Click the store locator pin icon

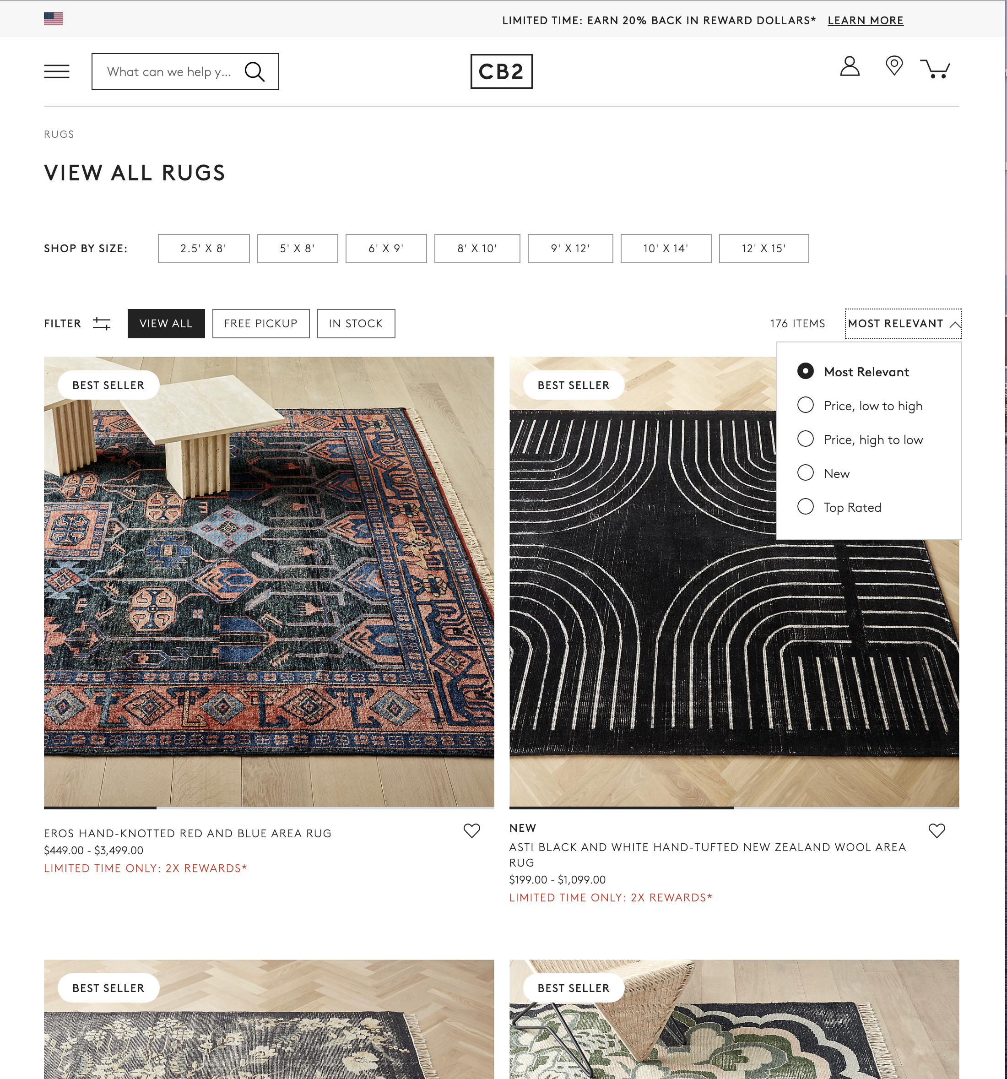tap(893, 66)
